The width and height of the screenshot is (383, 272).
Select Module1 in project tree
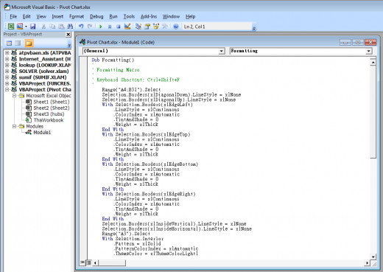pyautogui.click(x=42, y=133)
